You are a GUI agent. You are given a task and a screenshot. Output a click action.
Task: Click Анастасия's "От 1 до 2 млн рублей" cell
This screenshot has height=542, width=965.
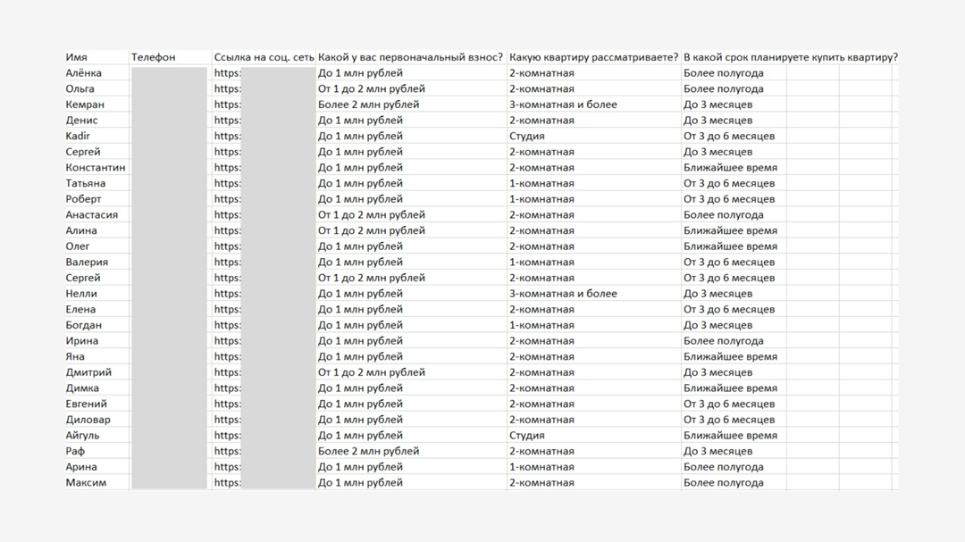[371, 215]
